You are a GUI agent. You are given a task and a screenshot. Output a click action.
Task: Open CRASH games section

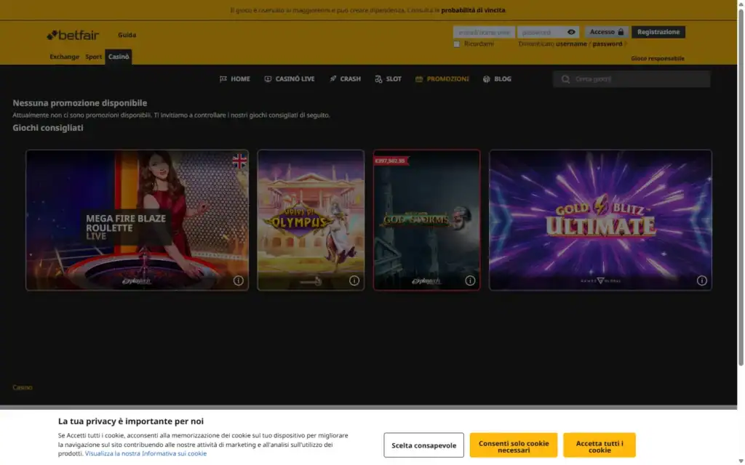[345, 78]
